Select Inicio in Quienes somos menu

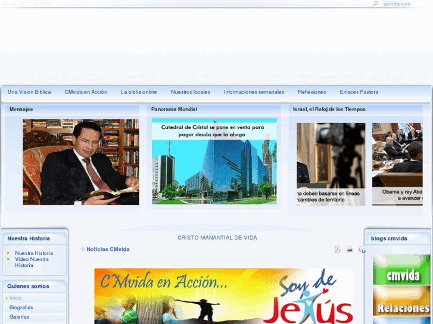(15, 298)
